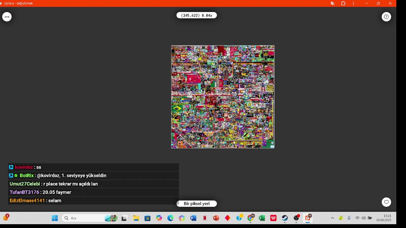Click chat message '20.05 faymer'

point(57,192)
